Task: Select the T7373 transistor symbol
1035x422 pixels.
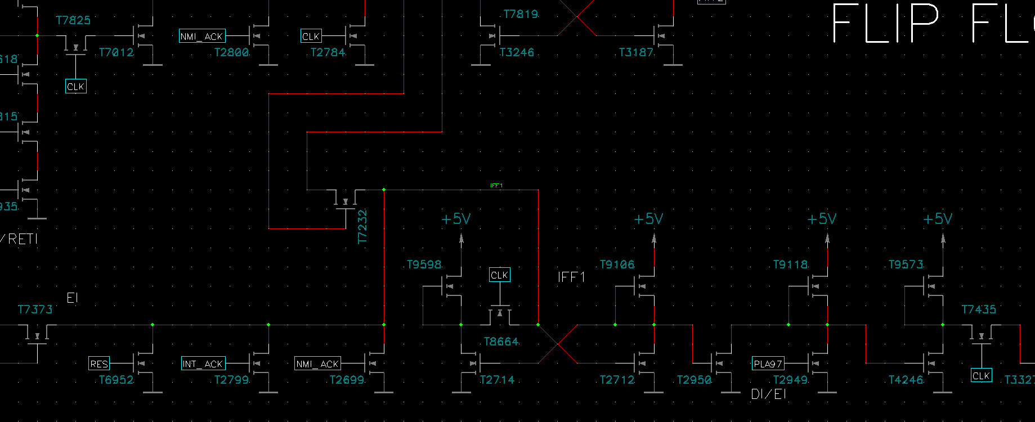Action: coord(38,335)
